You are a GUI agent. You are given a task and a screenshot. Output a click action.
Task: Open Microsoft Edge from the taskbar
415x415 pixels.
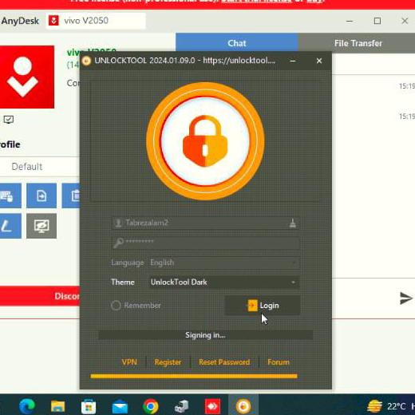(27, 406)
